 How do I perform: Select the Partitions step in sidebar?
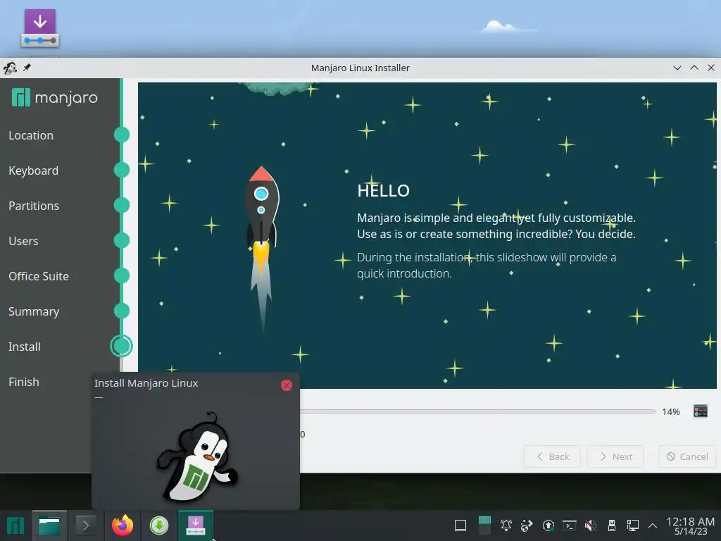pyautogui.click(x=34, y=206)
